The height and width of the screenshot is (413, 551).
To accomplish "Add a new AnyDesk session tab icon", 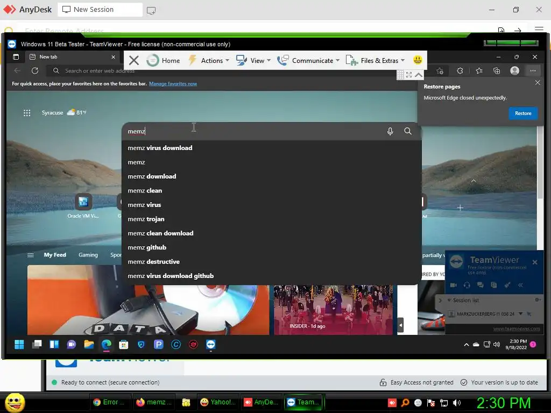I will [151, 11].
